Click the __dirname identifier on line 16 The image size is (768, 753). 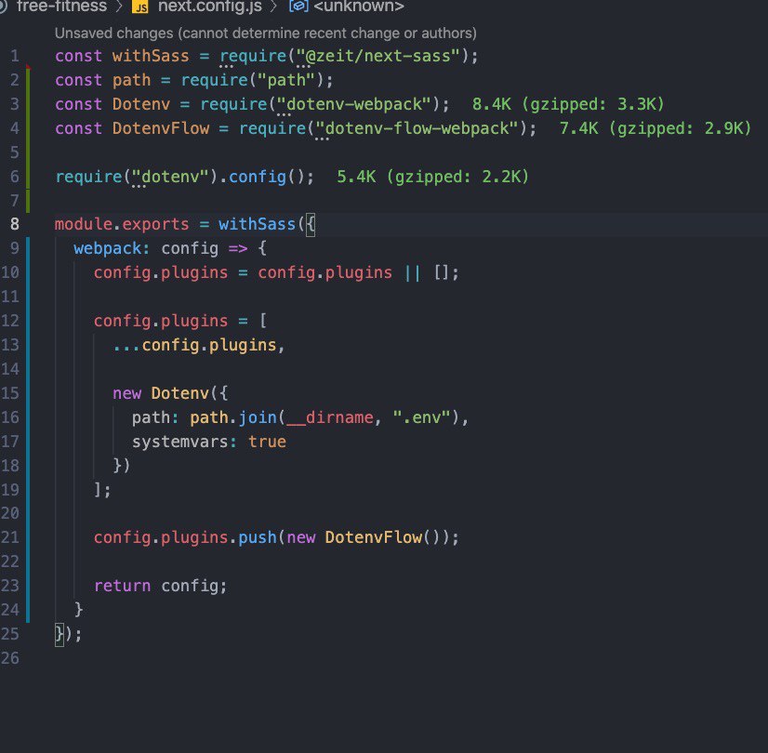point(330,417)
